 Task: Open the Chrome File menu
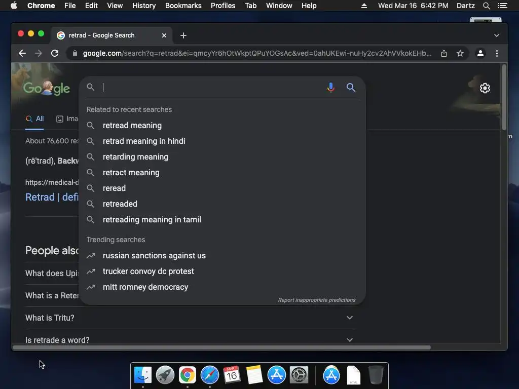tap(70, 6)
